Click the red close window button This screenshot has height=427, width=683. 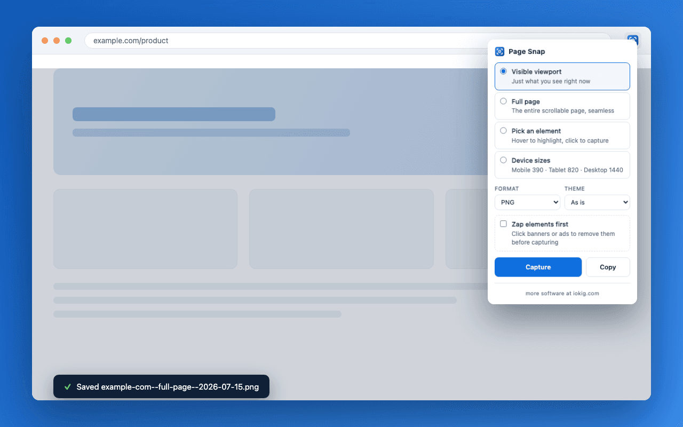pos(45,41)
